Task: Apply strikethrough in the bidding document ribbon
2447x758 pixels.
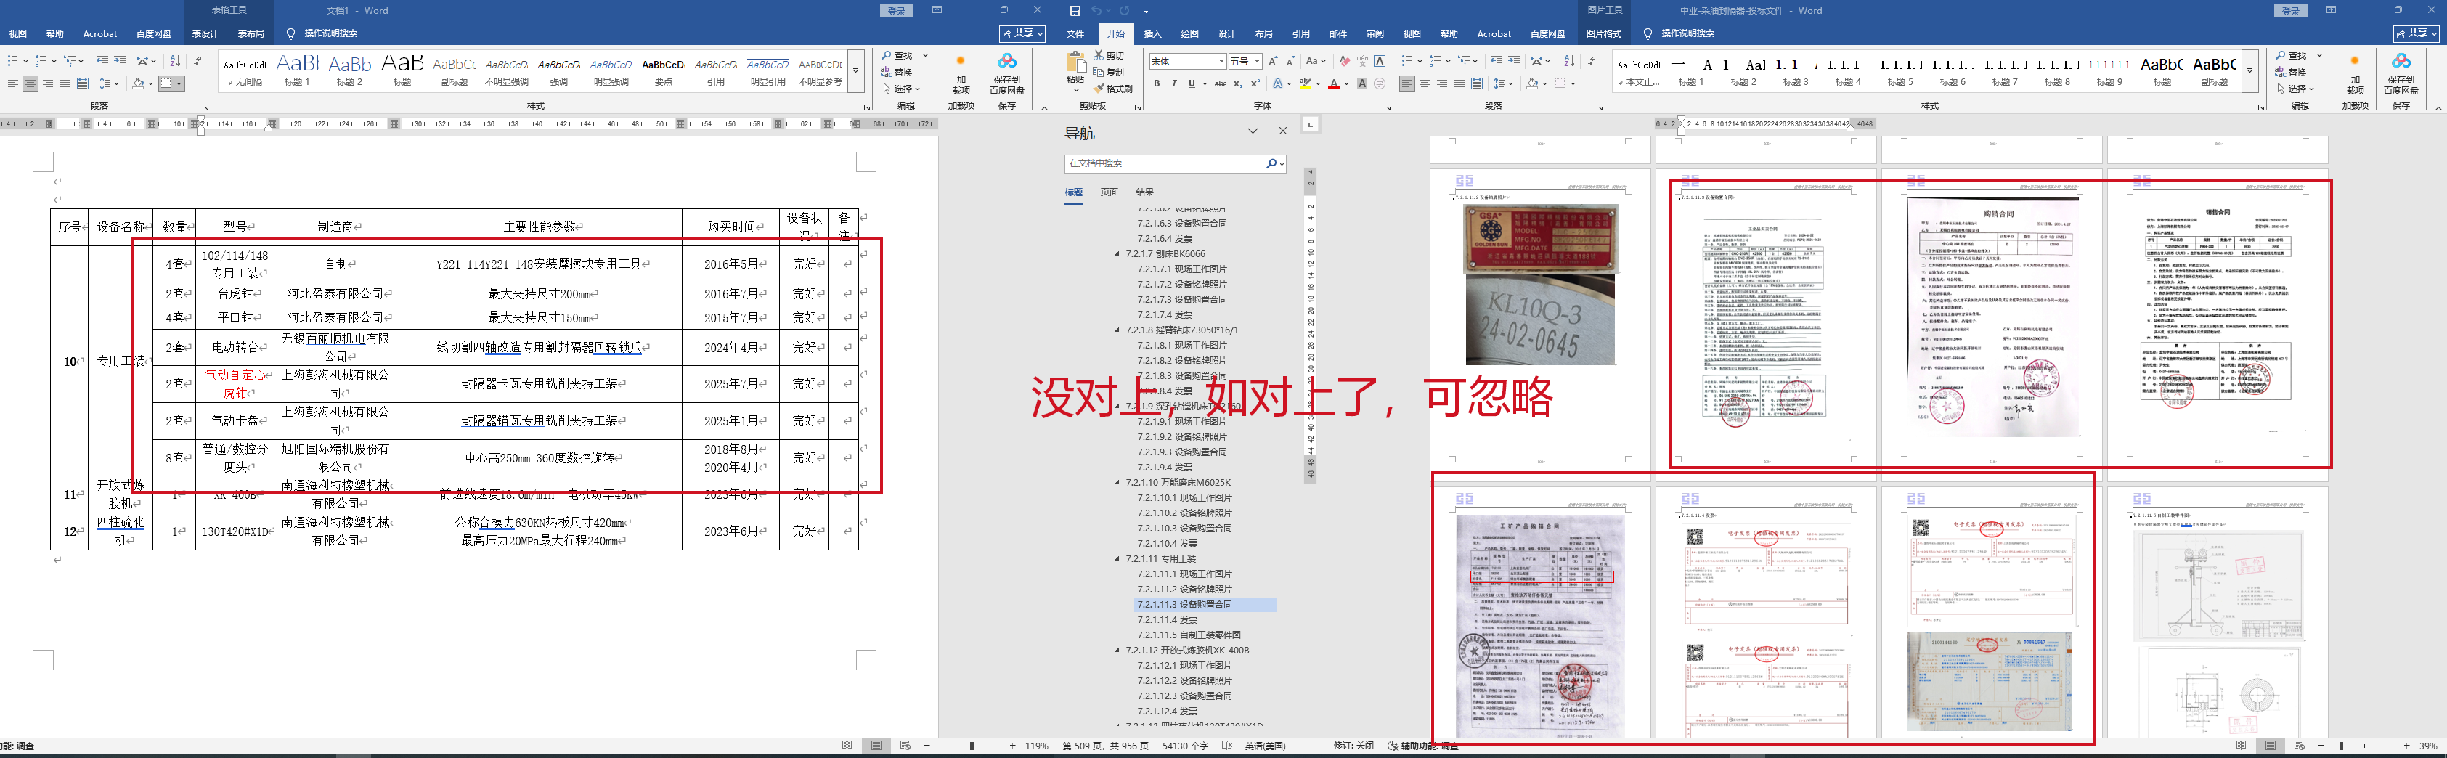Action: [x=1220, y=83]
